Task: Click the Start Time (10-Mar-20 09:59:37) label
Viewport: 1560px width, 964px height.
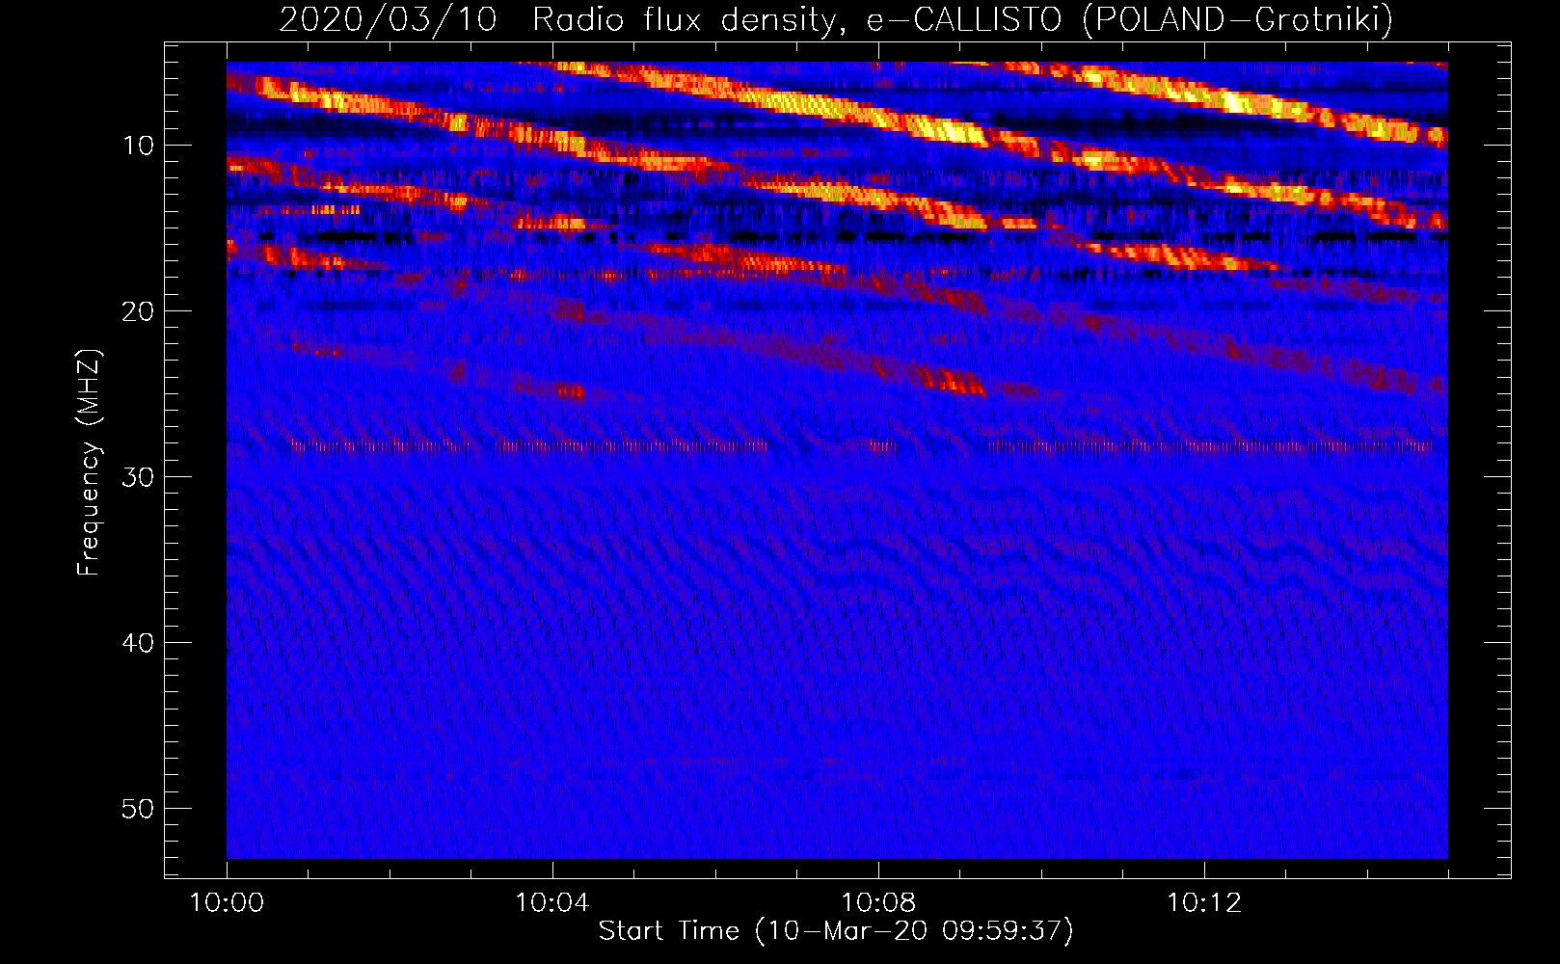Action: [836, 931]
